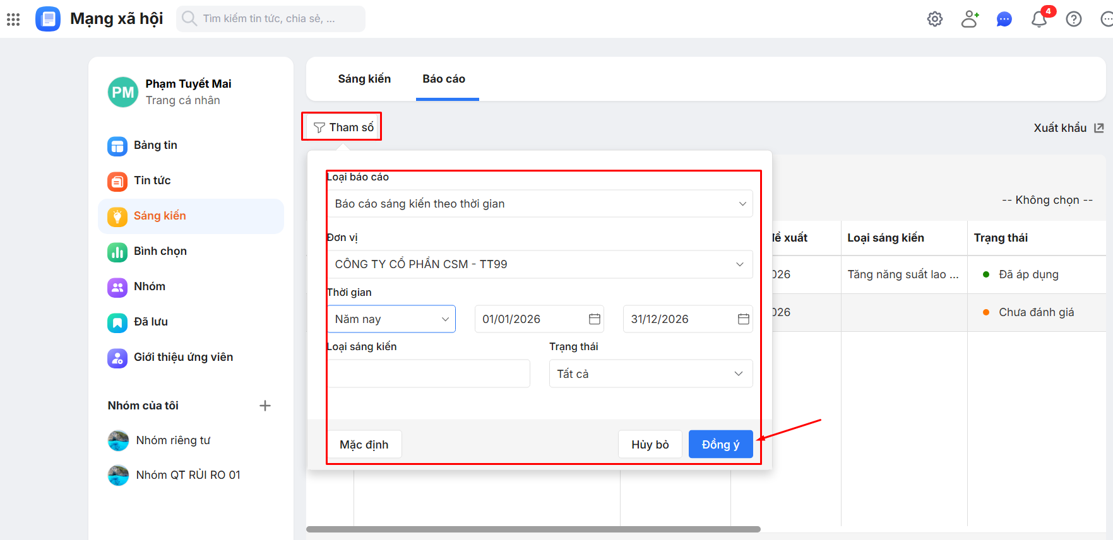Click the Tham số filter button
Image resolution: width=1113 pixels, height=540 pixels.
[x=343, y=127]
